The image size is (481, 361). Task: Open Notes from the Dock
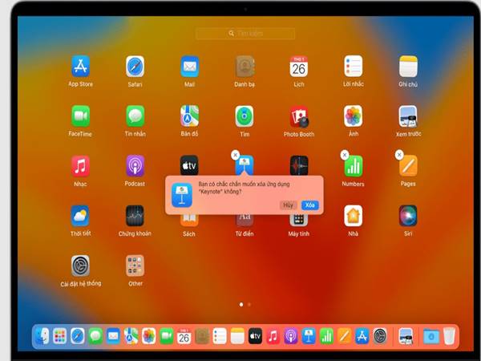click(x=237, y=336)
